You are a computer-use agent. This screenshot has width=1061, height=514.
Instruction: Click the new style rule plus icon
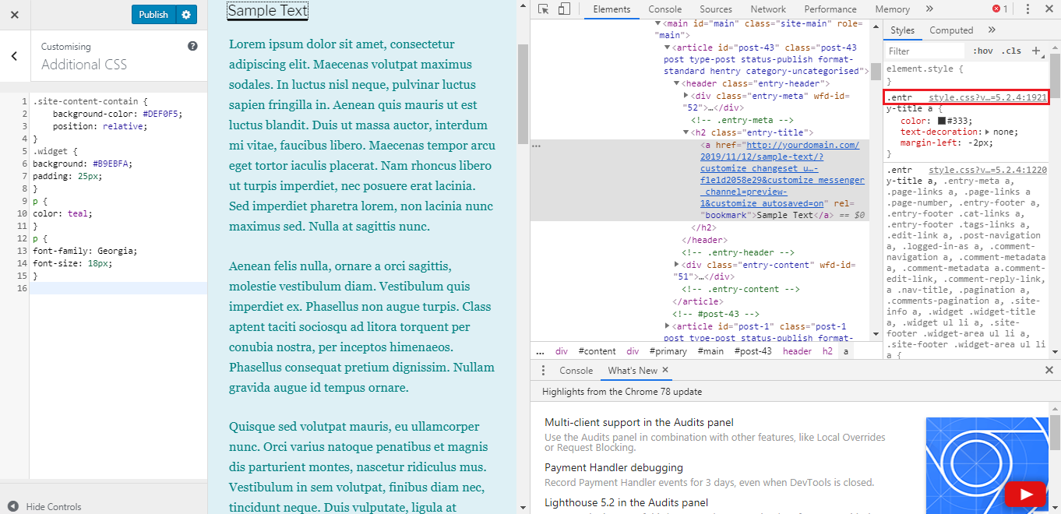pyautogui.click(x=1038, y=50)
